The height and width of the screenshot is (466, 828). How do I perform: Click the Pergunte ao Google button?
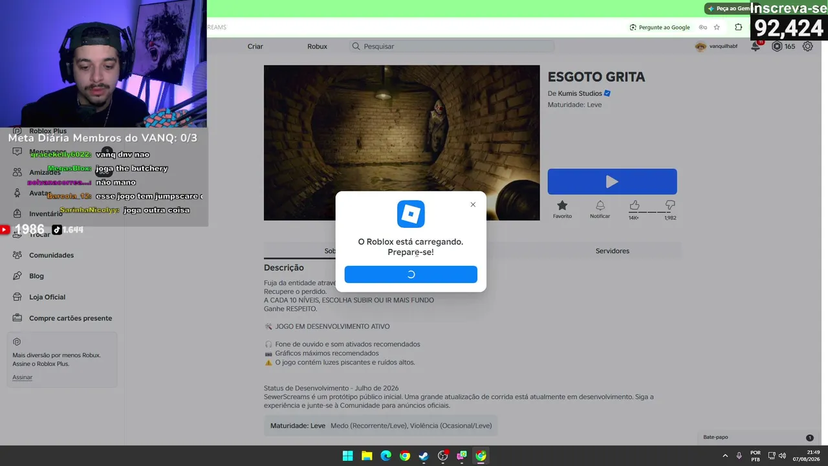coord(660,27)
